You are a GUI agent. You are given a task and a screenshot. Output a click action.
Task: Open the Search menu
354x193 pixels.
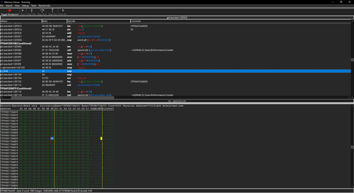[x=9, y=6]
